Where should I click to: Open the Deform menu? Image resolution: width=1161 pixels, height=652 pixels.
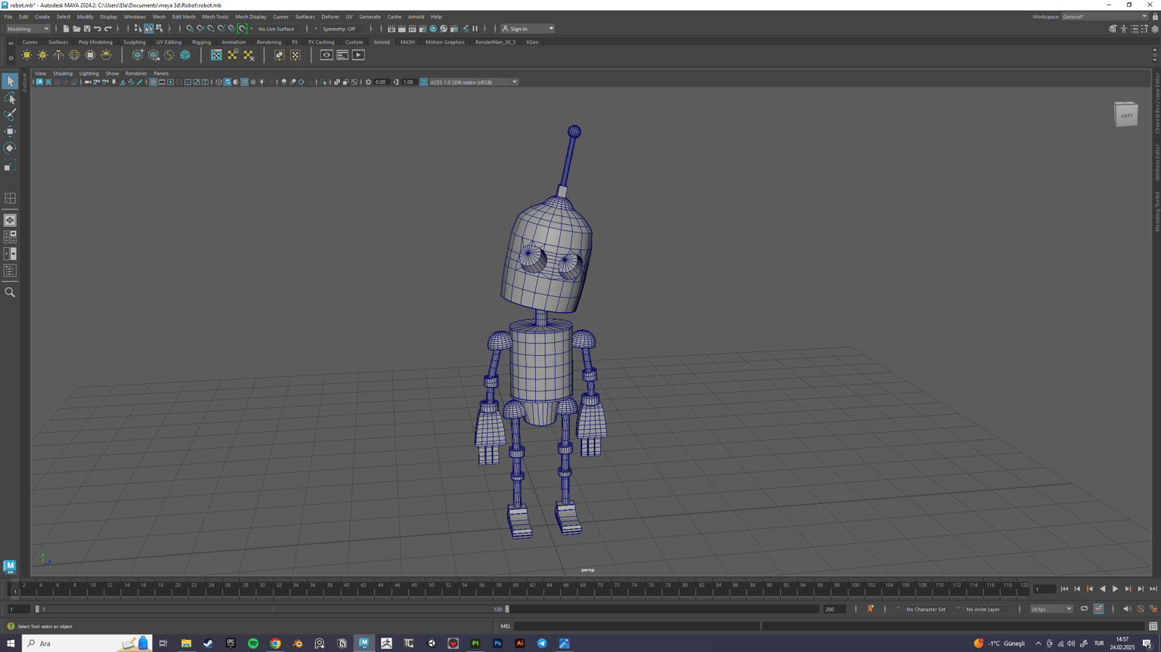[x=330, y=17]
